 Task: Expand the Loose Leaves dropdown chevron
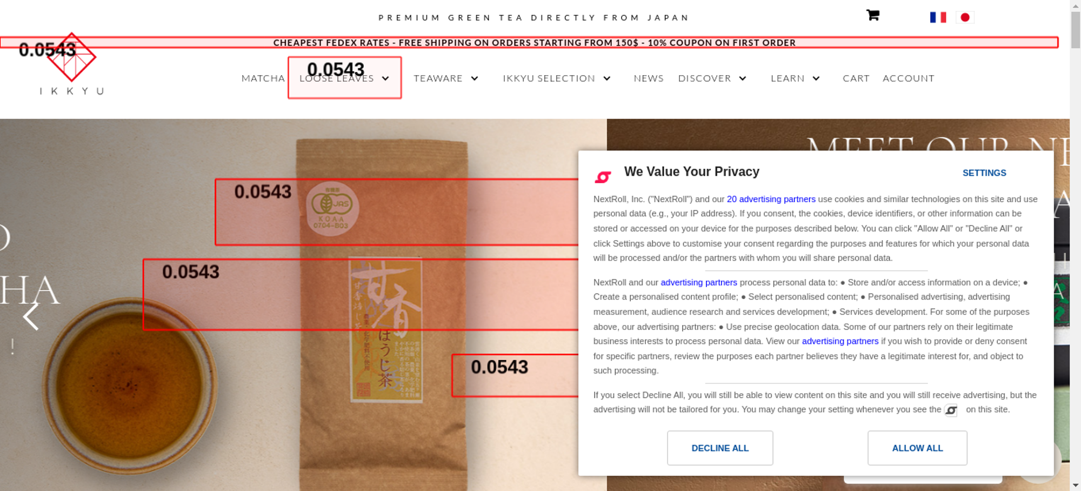pos(385,78)
